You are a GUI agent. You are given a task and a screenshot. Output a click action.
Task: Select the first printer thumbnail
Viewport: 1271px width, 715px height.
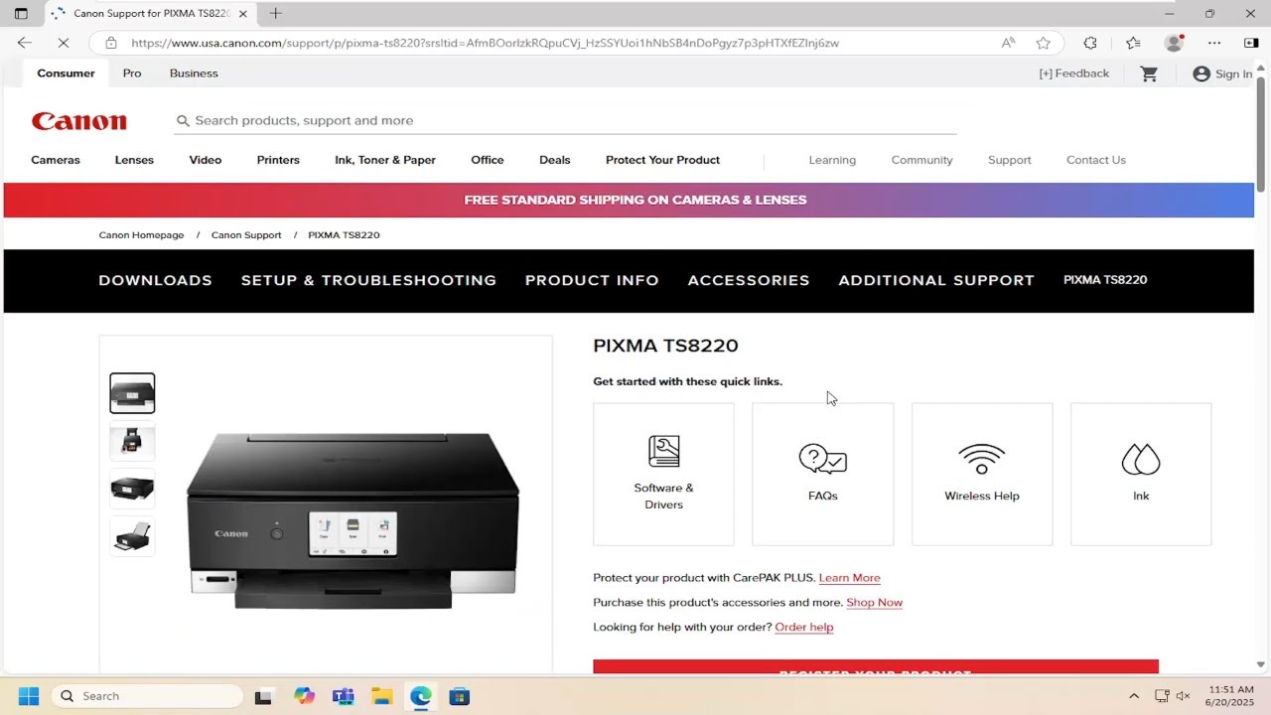pos(132,393)
